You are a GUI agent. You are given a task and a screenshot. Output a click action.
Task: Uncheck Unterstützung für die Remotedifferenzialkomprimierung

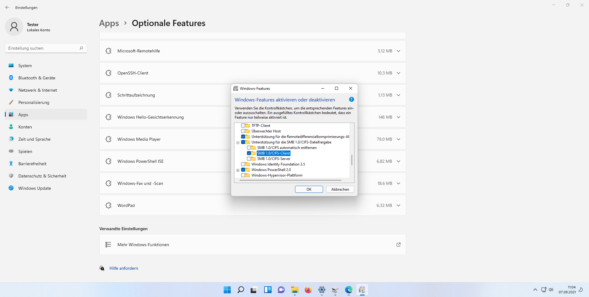click(x=243, y=137)
